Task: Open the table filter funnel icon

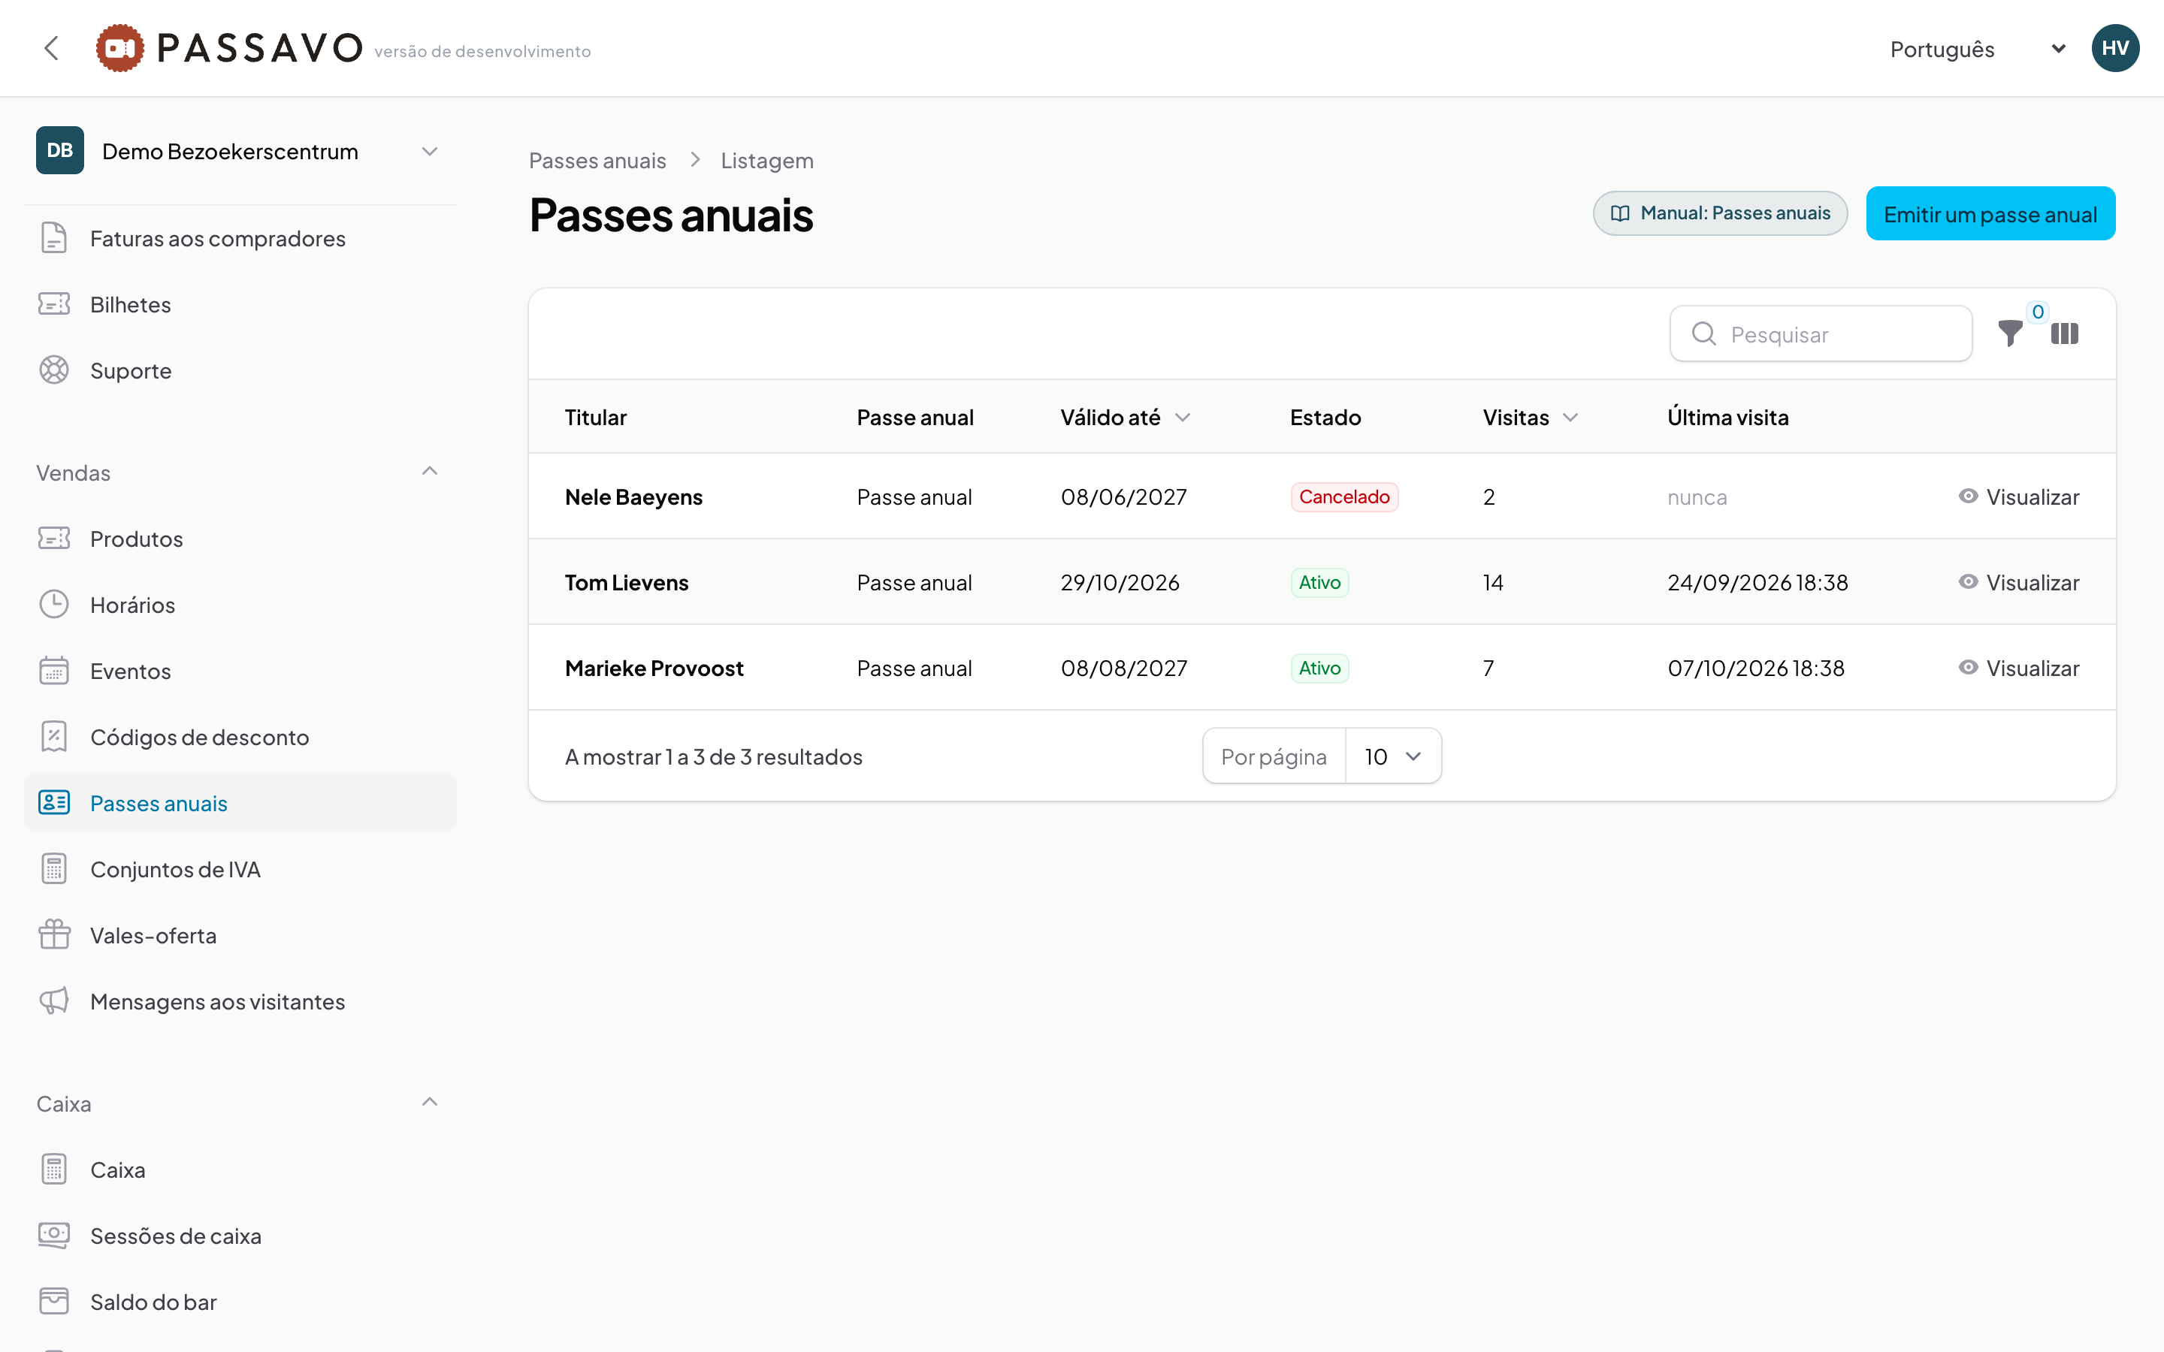Action: tap(2010, 333)
